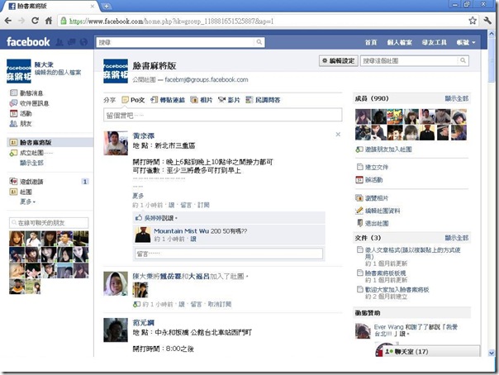Screen dimensions: 499x375
Task: Open 臉書麻將板板規 document
Action: (385, 273)
